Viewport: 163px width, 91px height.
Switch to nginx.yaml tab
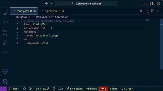coord(53,11)
